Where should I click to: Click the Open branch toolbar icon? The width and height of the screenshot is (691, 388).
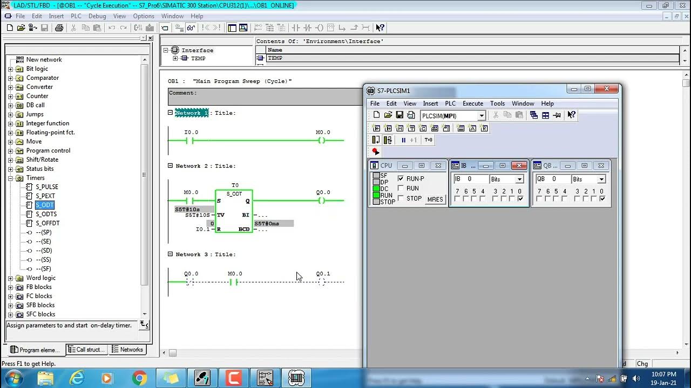(342, 27)
